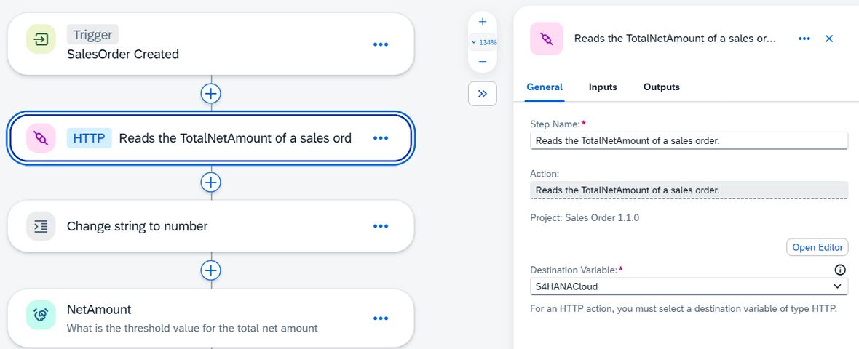Click the Trigger badge label
This screenshot has width=859, height=349.
(92, 35)
